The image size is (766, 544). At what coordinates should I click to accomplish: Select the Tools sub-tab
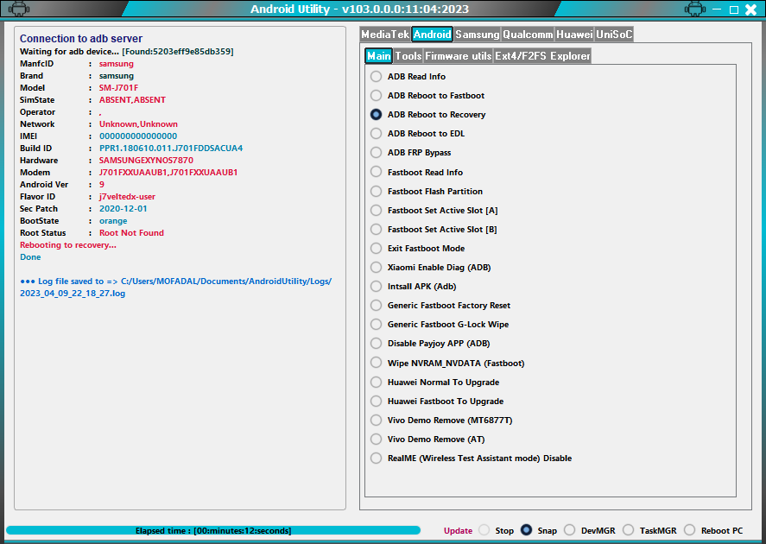tap(408, 55)
